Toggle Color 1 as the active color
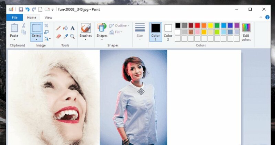Viewport: 275px width, 145px height. point(156,31)
